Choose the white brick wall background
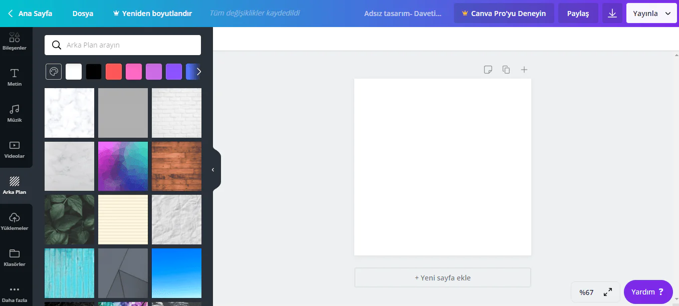 pos(176,113)
